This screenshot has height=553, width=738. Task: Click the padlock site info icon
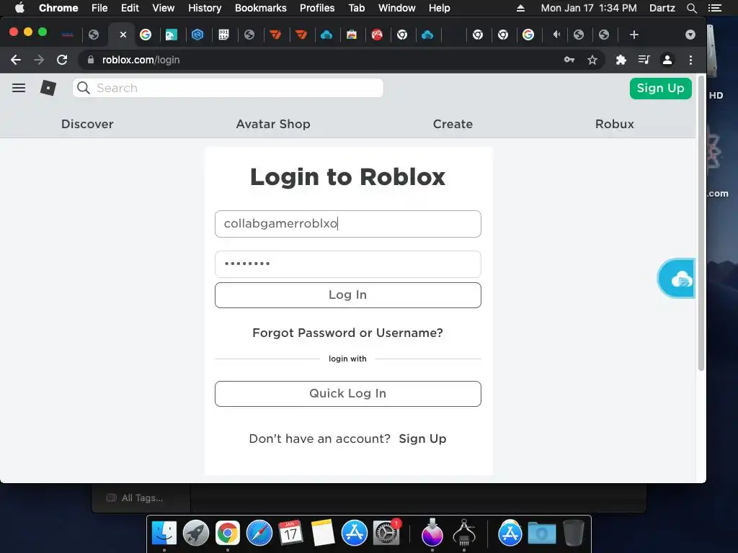[x=91, y=60]
